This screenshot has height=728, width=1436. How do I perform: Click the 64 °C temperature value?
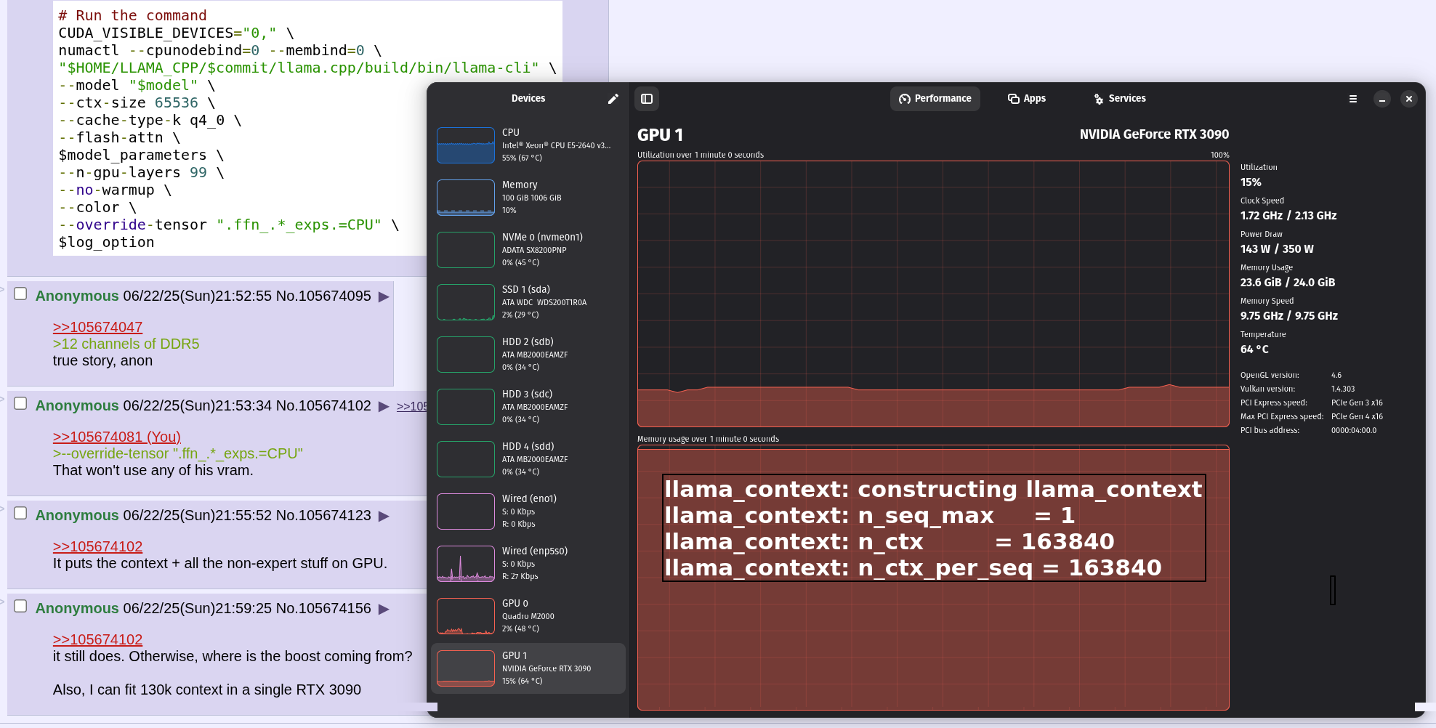point(1254,349)
